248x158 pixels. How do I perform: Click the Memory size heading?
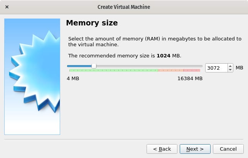coord(92,23)
